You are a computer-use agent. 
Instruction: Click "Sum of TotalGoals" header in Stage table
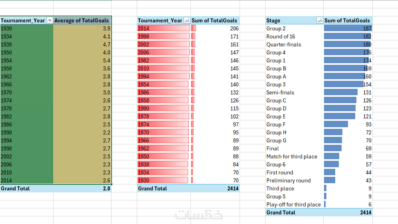point(347,20)
